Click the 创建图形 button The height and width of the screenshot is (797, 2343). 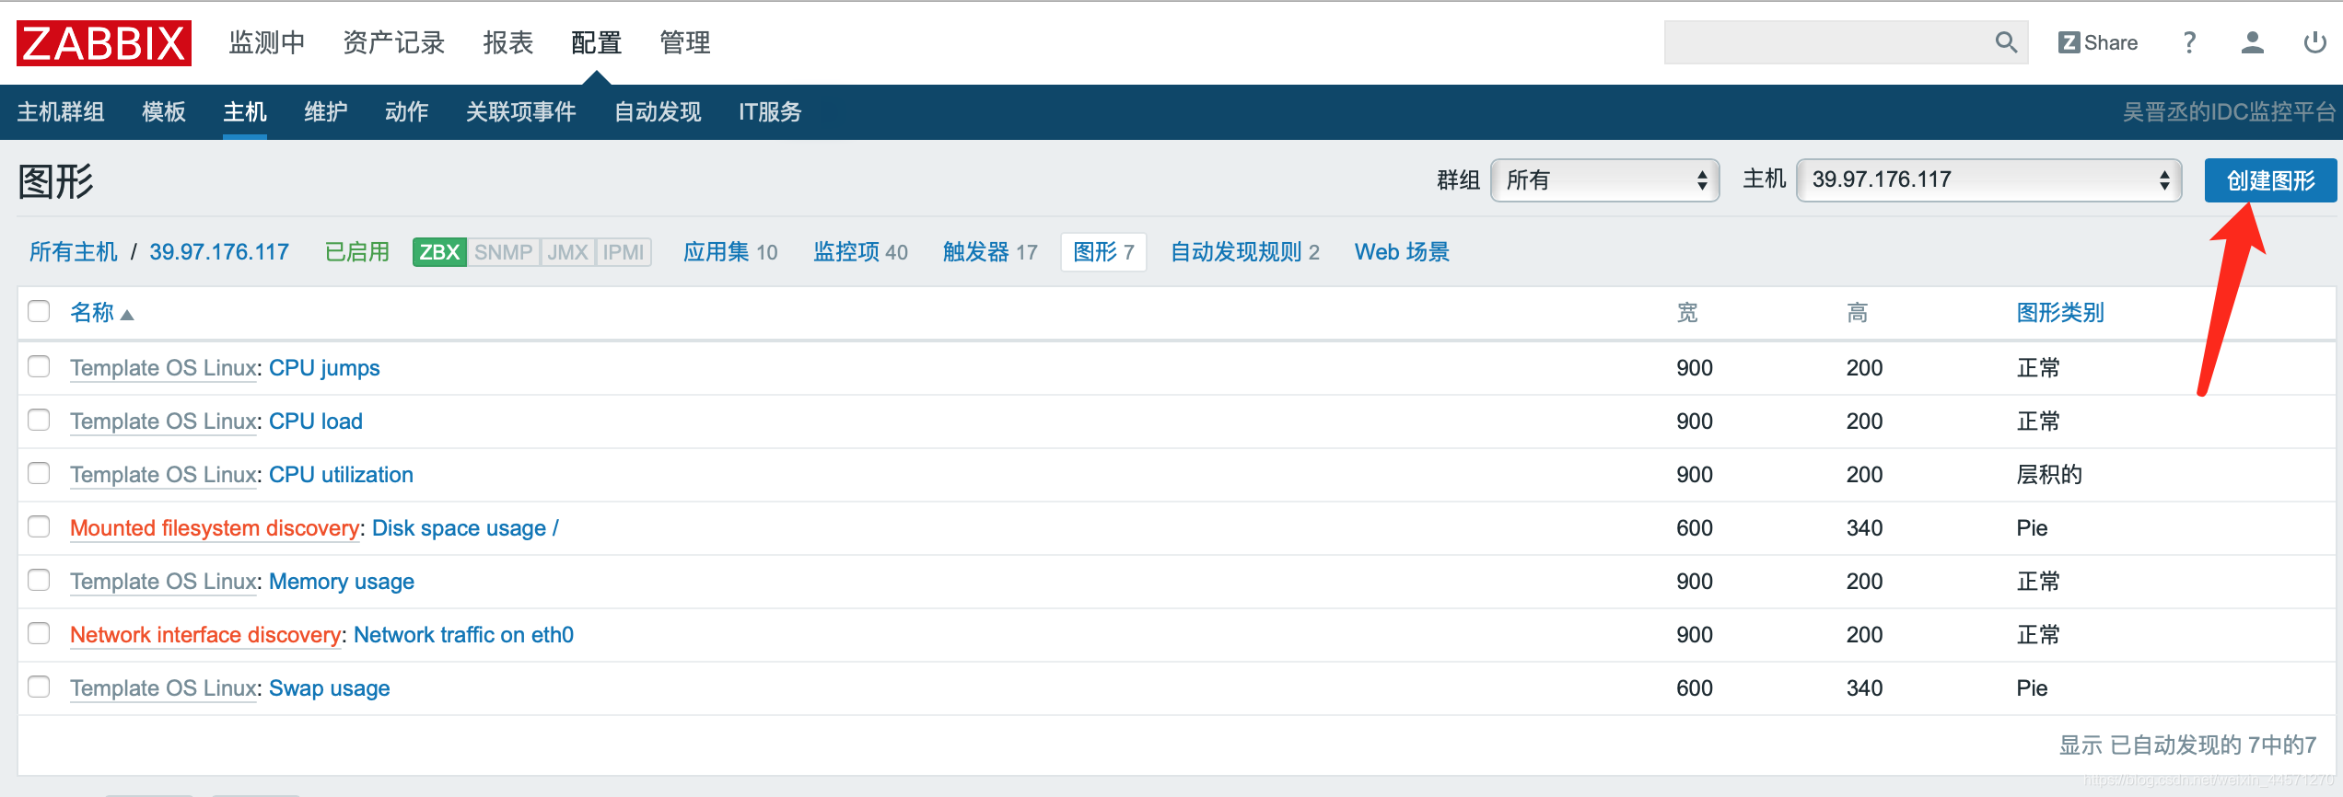[x=2270, y=180]
